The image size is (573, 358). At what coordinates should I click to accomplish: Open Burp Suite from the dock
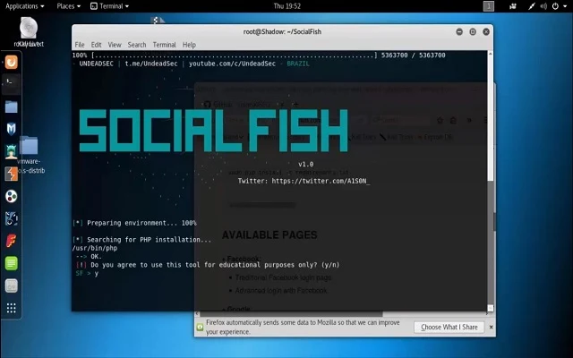[x=11, y=174]
